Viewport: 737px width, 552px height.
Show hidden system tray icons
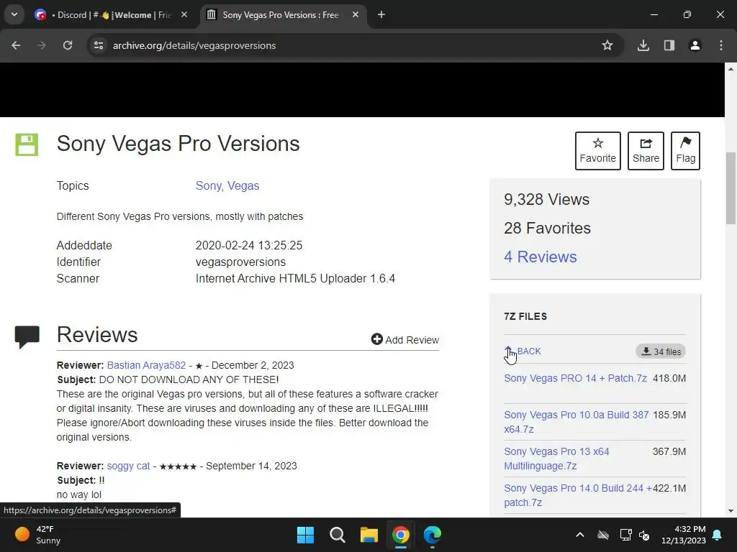[x=580, y=535]
